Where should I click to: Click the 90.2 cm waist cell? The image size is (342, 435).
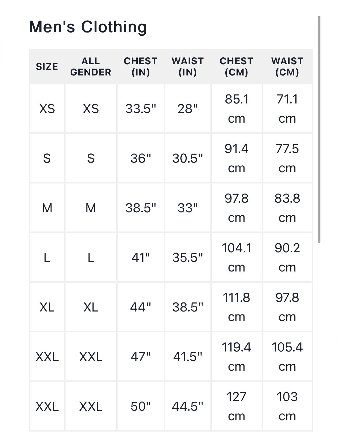click(287, 258)
